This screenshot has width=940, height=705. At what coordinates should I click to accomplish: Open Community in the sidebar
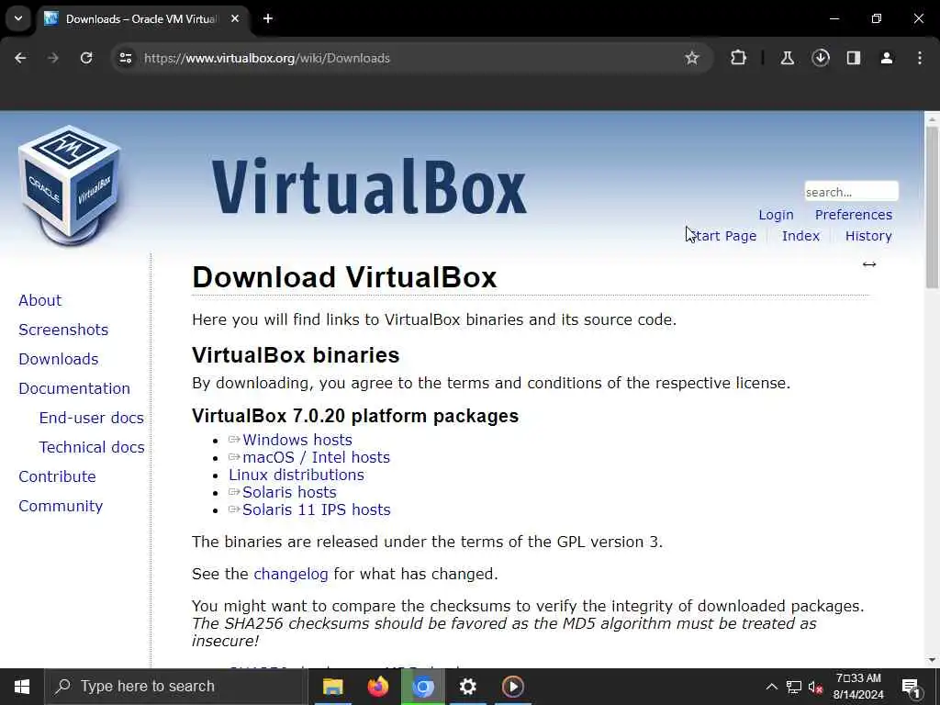(x=61, y=506)
